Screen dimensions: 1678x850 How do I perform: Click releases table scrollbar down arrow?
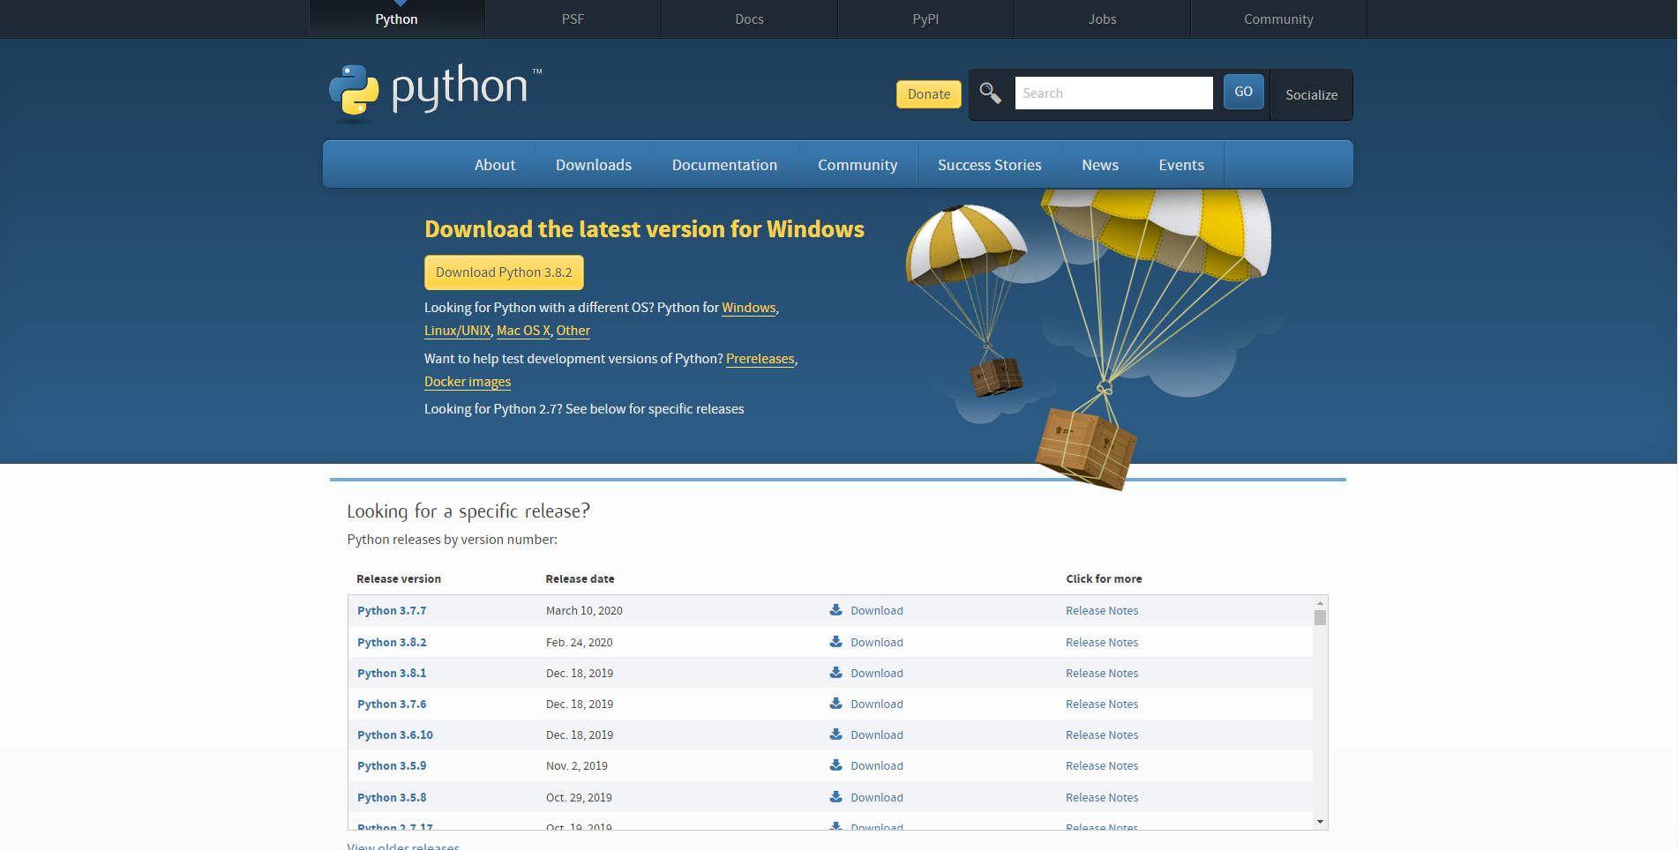1320,822
